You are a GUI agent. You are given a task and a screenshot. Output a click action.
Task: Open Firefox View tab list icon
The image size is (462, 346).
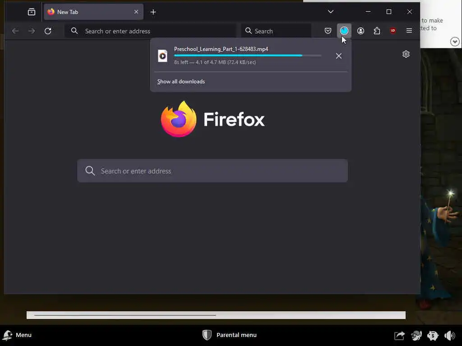[32, 12]
